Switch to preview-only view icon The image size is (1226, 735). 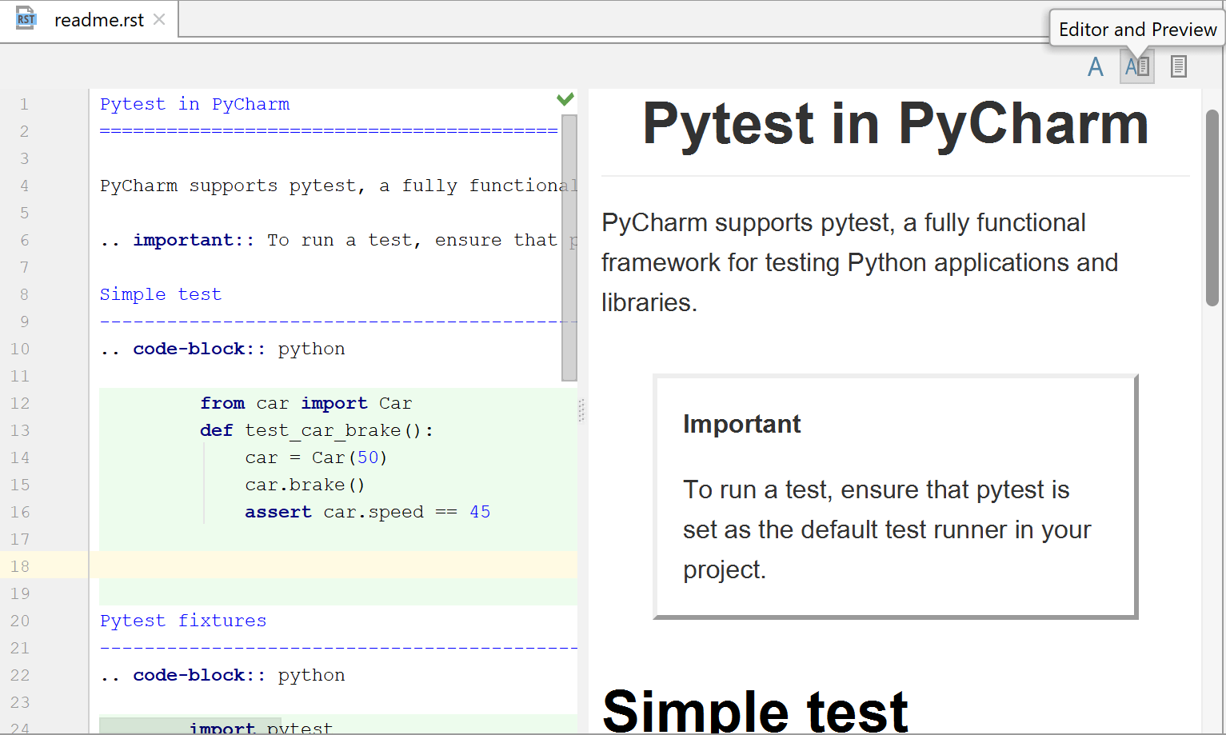click(1178, 66)
